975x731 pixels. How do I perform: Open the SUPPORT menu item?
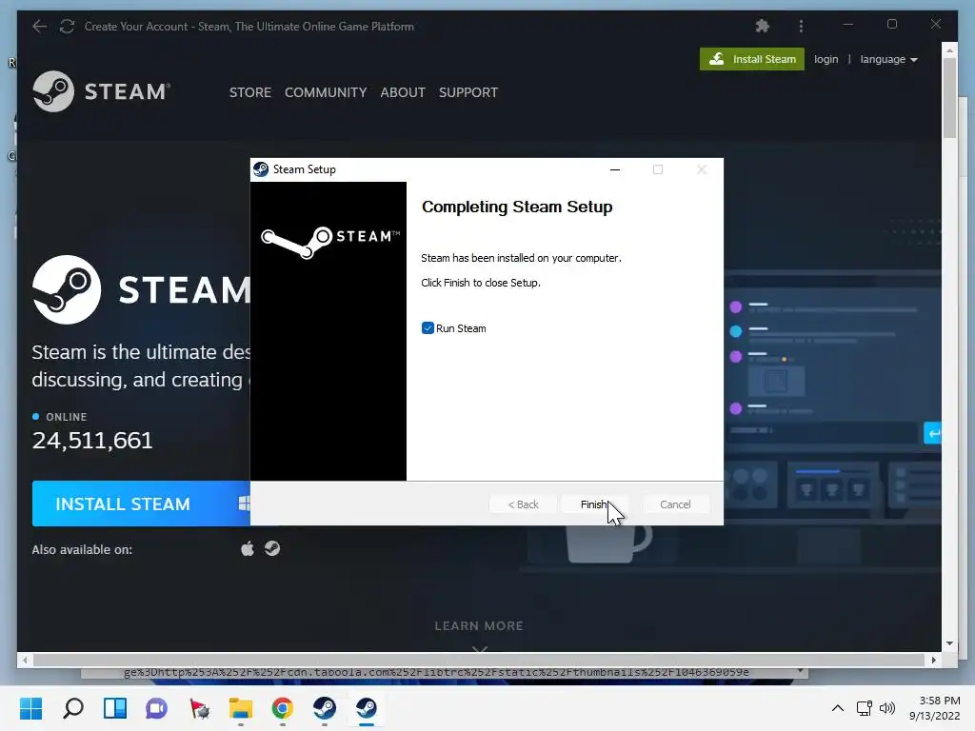(x=468, y=92)
